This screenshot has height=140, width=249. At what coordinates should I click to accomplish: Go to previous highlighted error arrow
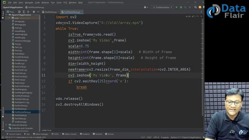click(198, 16)
